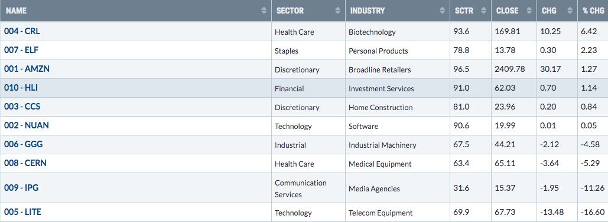Open the 005 - LITE symbol link
The width and height of the screenshot is (608, 222).
pos(22,213)
